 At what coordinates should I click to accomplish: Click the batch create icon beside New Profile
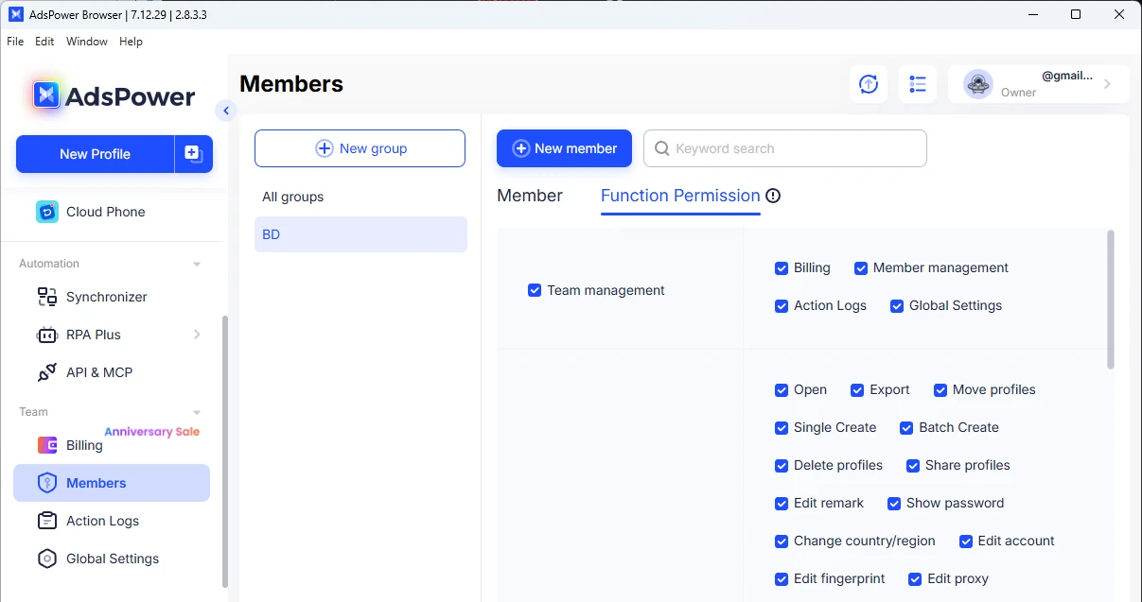pos(193,154)
